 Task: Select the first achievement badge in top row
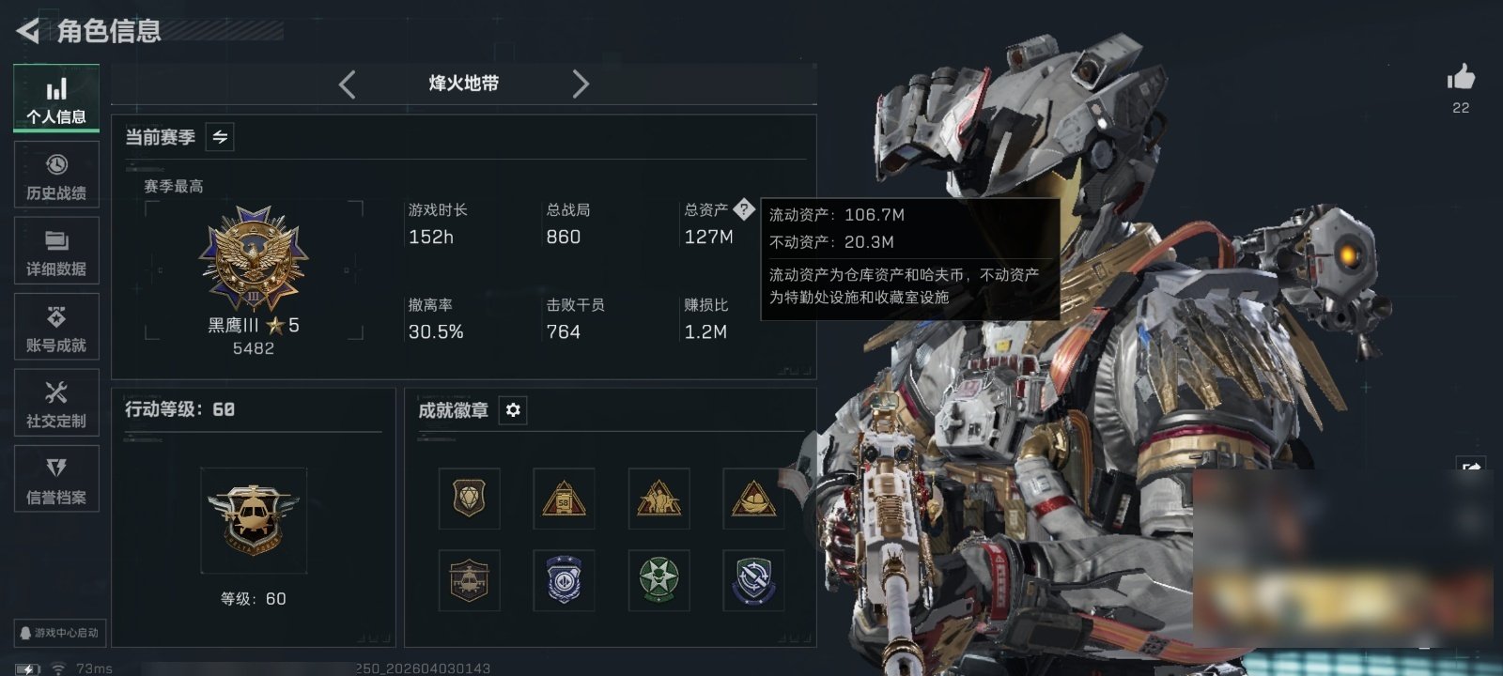(470, 499)
